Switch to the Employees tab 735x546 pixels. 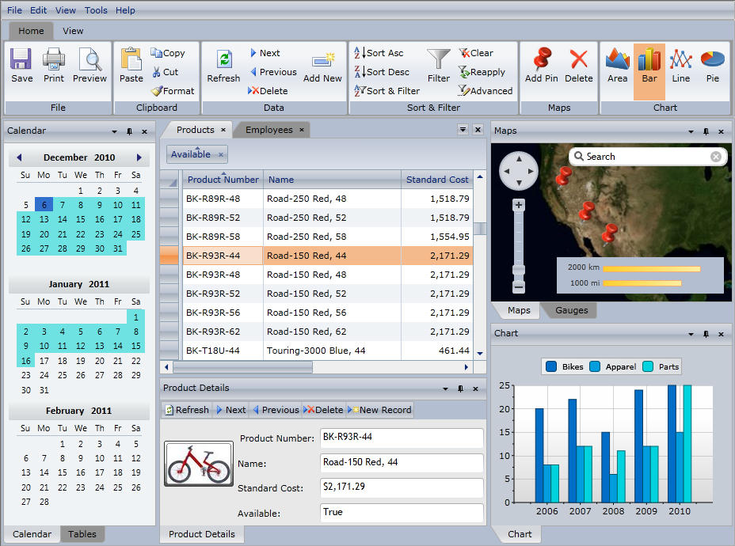(x=269, y=130)
